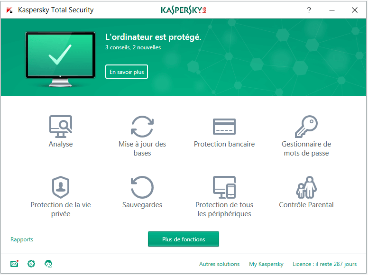Open the Autres solutions link
The image size is (368, 275).
[220, 264]
